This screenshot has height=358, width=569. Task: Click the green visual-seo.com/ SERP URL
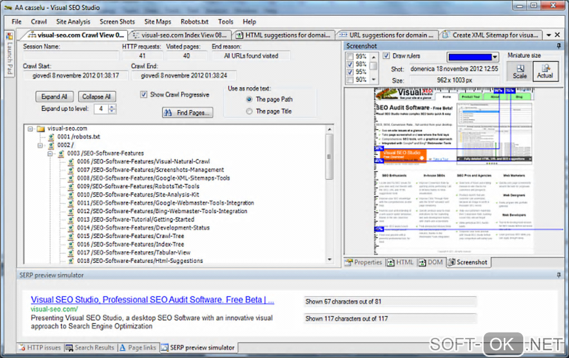54,309
